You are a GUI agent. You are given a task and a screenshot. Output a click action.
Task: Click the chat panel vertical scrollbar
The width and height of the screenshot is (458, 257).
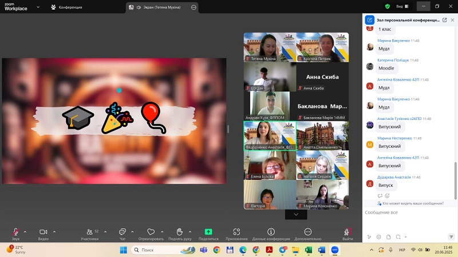[x=455, y=180]
